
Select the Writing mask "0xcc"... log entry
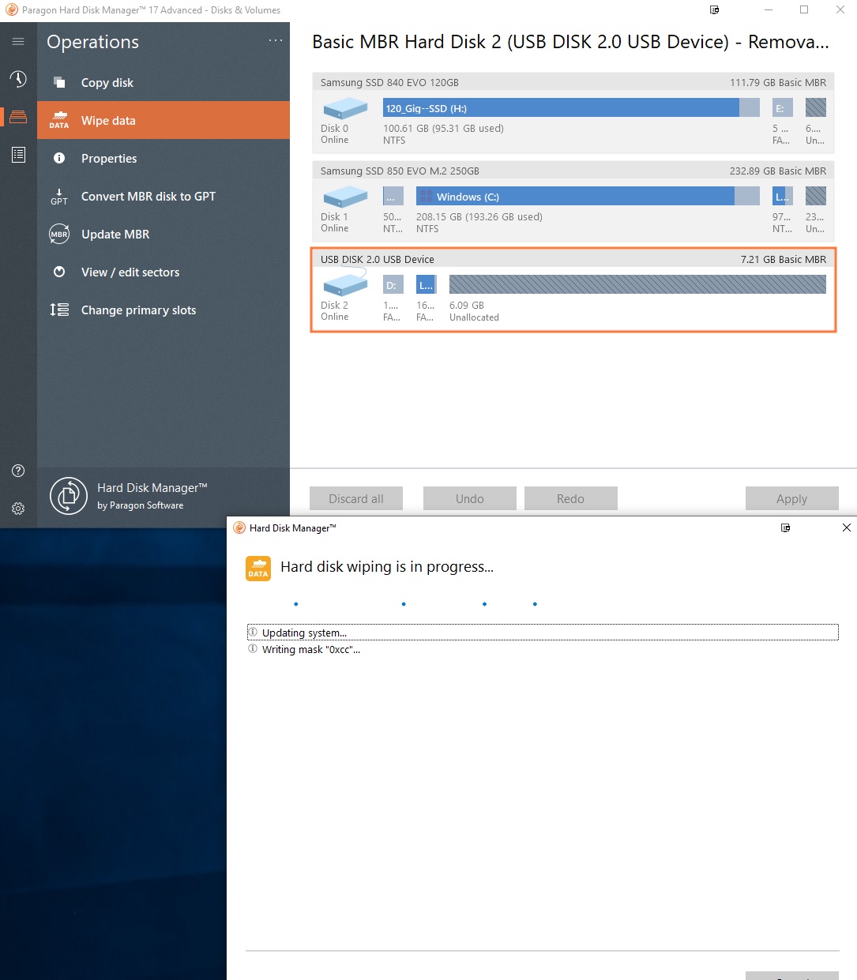(543, 649)
